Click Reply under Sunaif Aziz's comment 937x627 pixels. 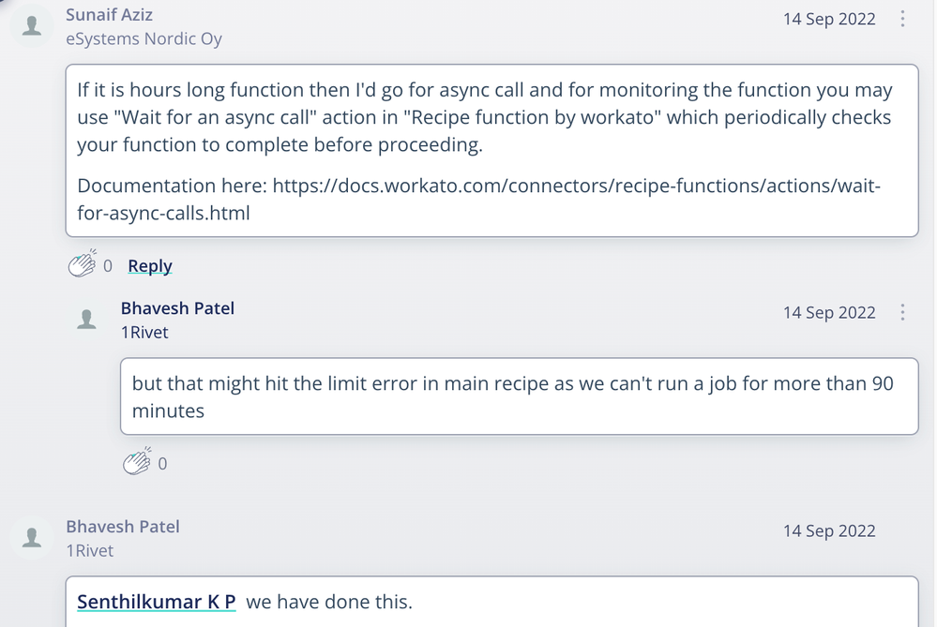(150, 265)
